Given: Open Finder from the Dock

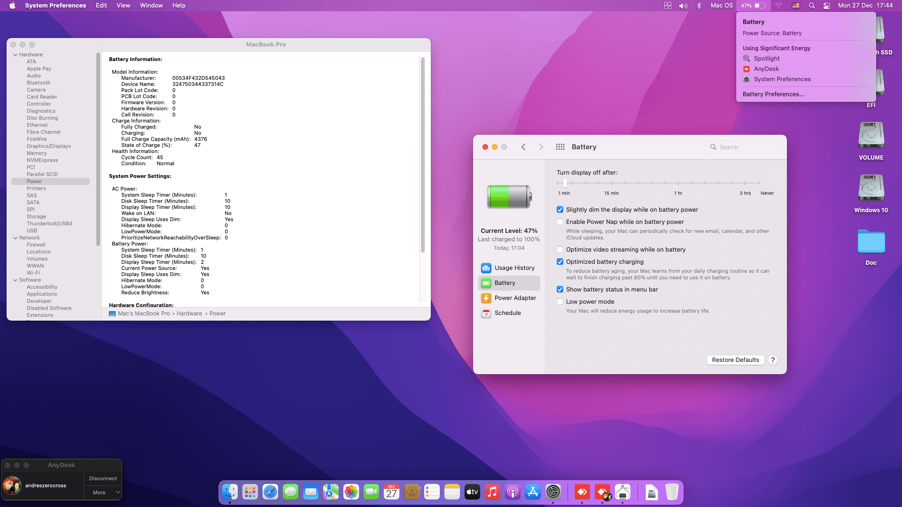Looking at the screenshot, I should coord(230,492).
